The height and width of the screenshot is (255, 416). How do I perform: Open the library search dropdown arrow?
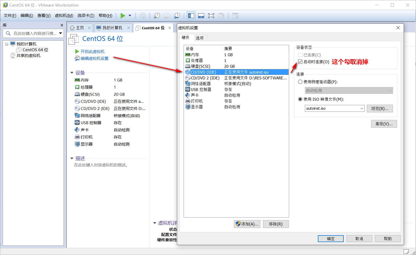[x=61, y=33]
